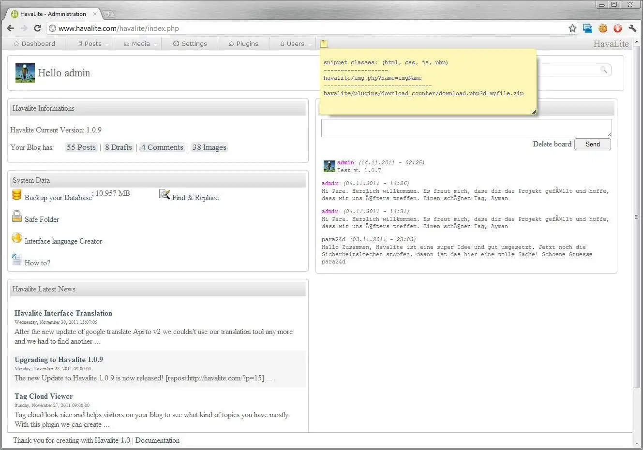
Task: Click the 'Hello admin' greeting text
Action: click(64, 73)
